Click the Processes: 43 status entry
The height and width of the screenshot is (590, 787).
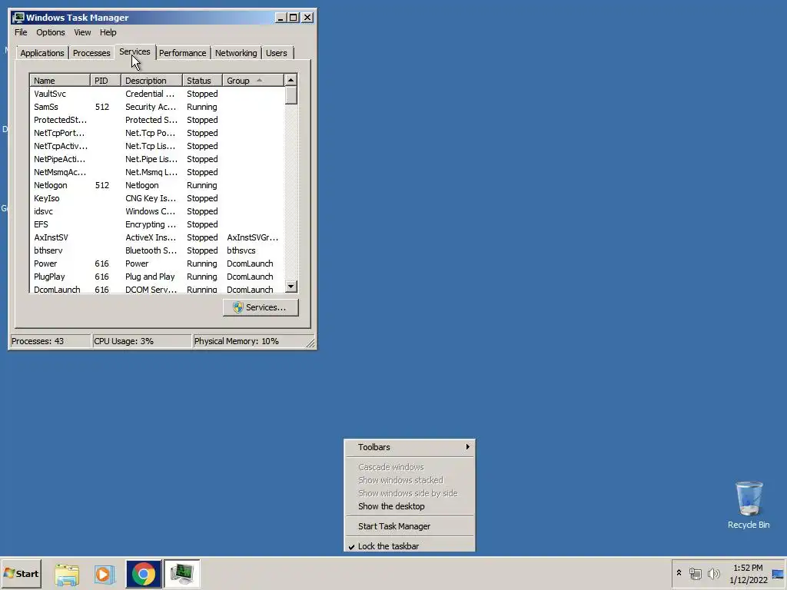click(50, 341)
